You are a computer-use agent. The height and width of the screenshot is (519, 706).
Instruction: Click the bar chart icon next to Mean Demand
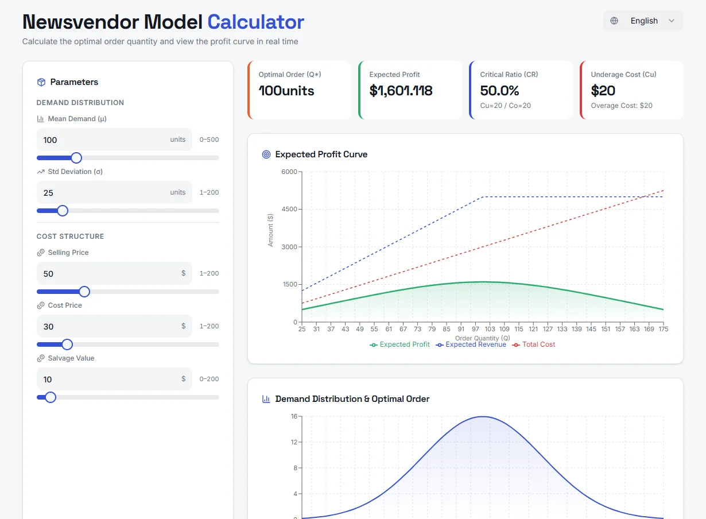point(40,119)
